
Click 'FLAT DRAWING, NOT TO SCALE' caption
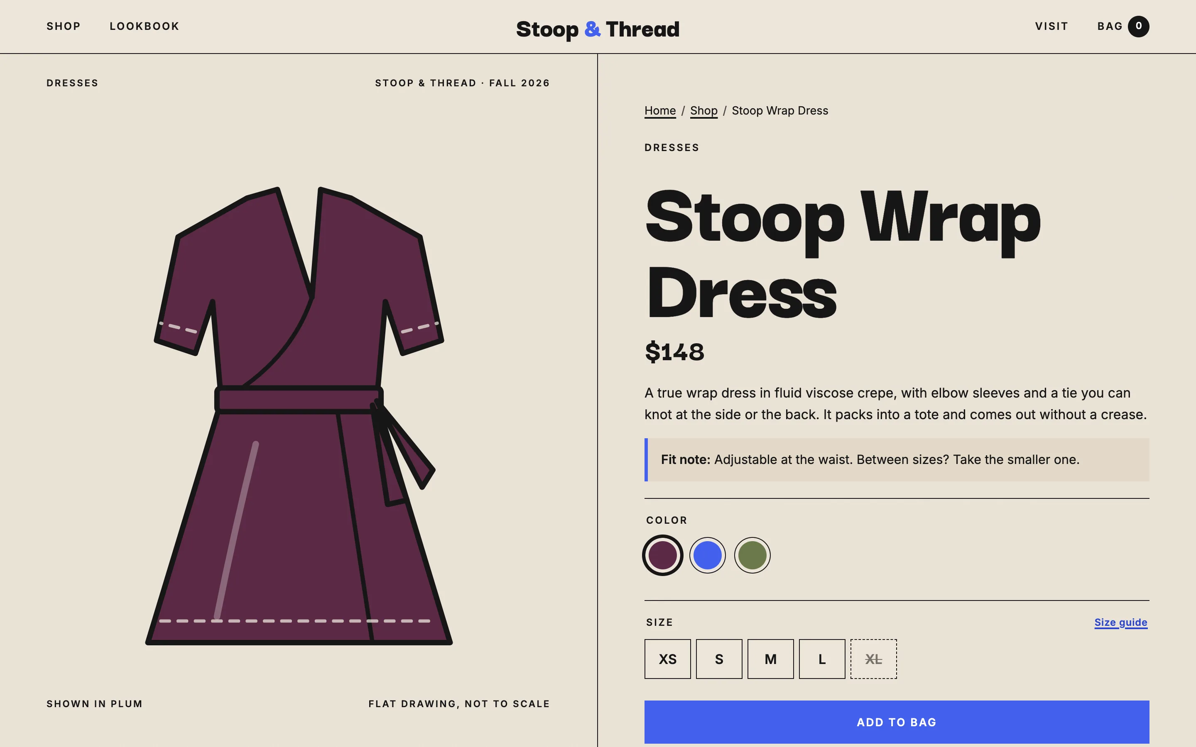[x=459, y=703]
